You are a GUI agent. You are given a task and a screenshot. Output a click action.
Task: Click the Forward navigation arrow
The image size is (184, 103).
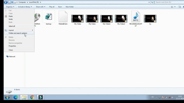(x=9, y=2)
